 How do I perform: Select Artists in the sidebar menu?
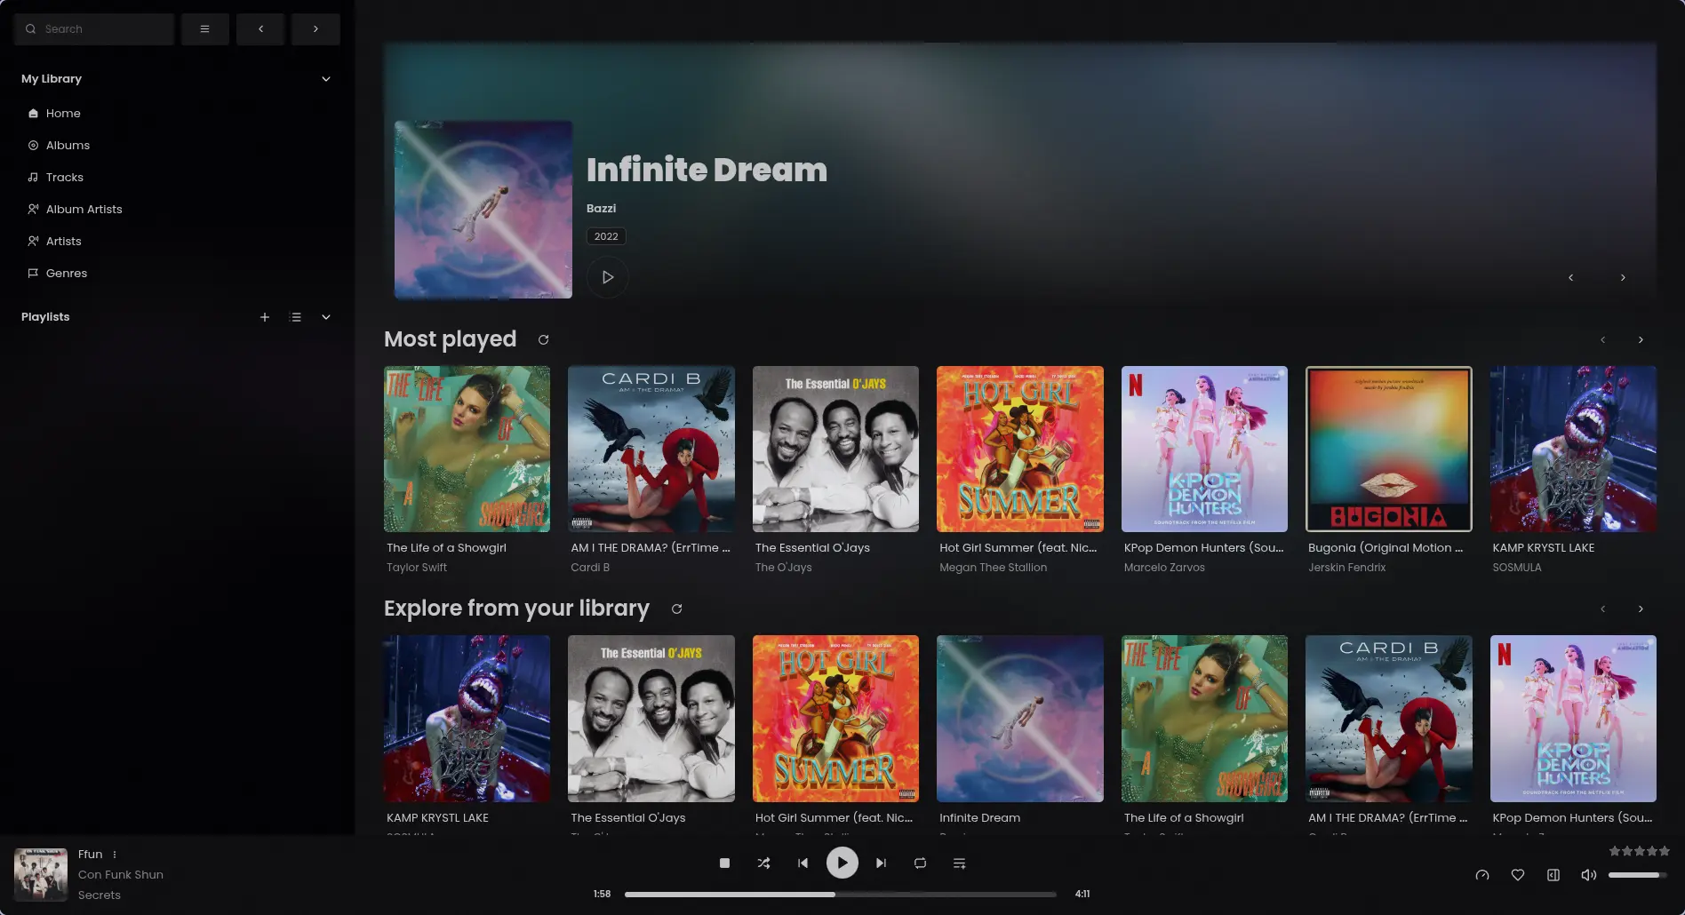62,241
